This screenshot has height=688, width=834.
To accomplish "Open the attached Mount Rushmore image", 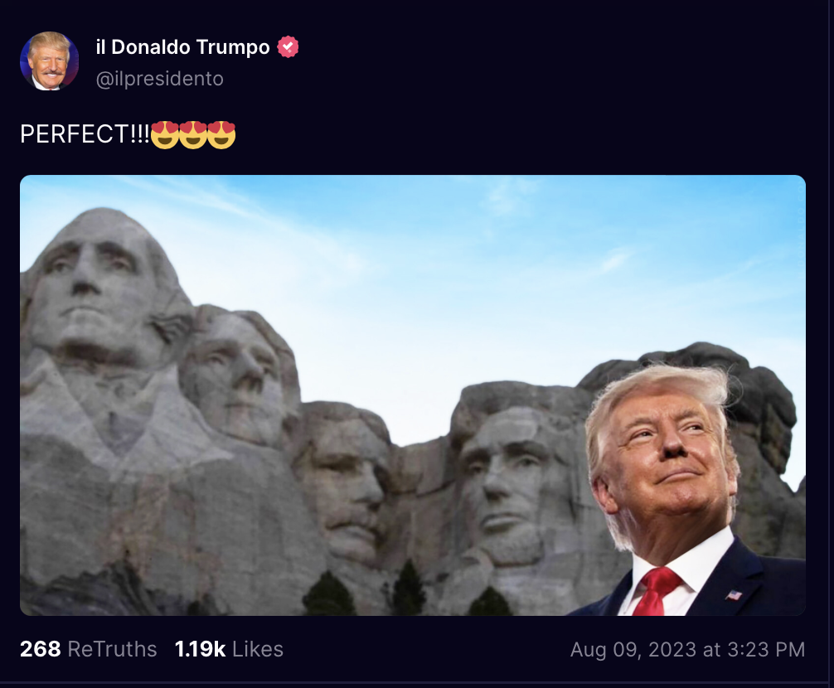I will point(413,395).
